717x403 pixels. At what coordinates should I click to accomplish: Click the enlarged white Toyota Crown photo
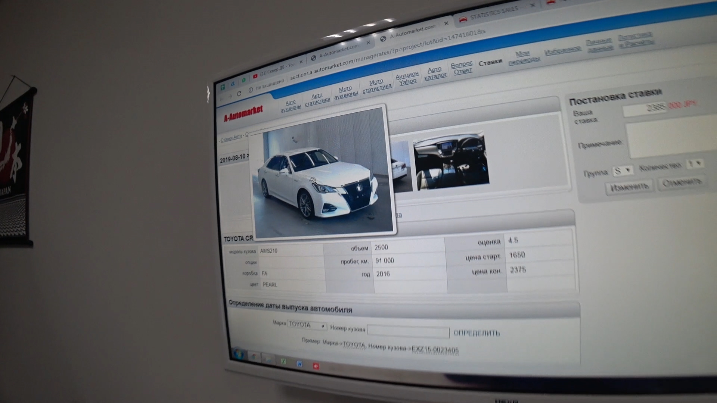tap(323, 173)
